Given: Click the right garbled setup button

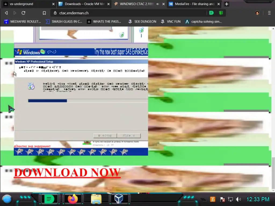Looking at the screenshot, I should pos(129,135).
